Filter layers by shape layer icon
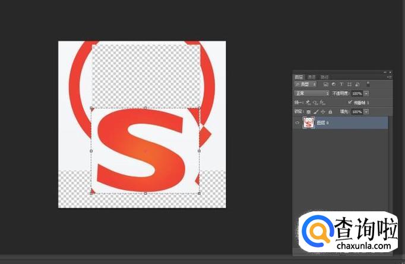 coord(349,84)
